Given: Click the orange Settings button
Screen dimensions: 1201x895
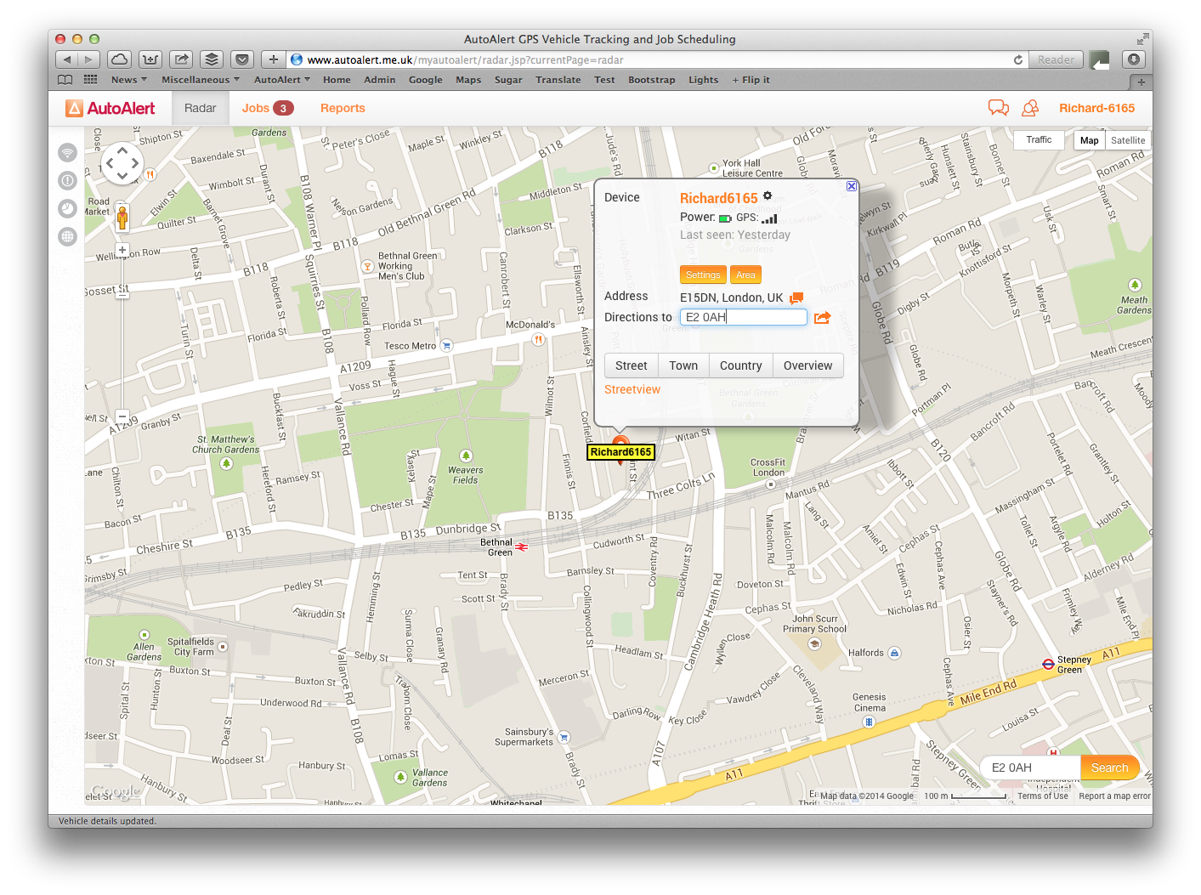Looking at the screenshot, I should [703, 275].
